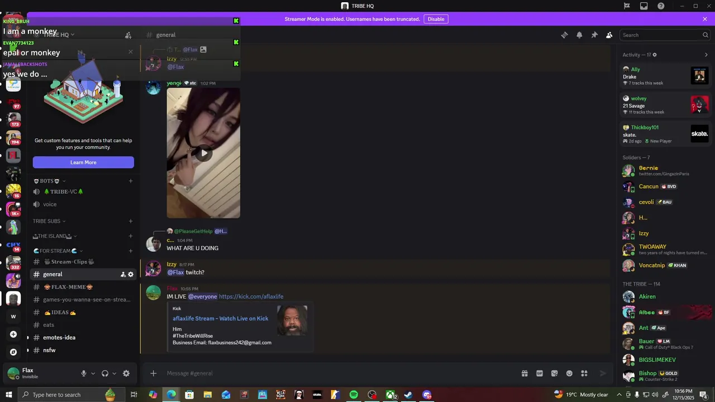This screenshot has height=402, width=715.
Task: Show hidden system tray icons
Action: [x=619, y=395]
